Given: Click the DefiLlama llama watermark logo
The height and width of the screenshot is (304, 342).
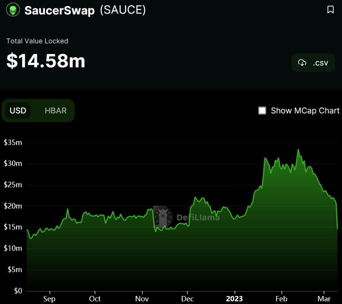Looking at the screenshot, I should click(x=163, y=217).
